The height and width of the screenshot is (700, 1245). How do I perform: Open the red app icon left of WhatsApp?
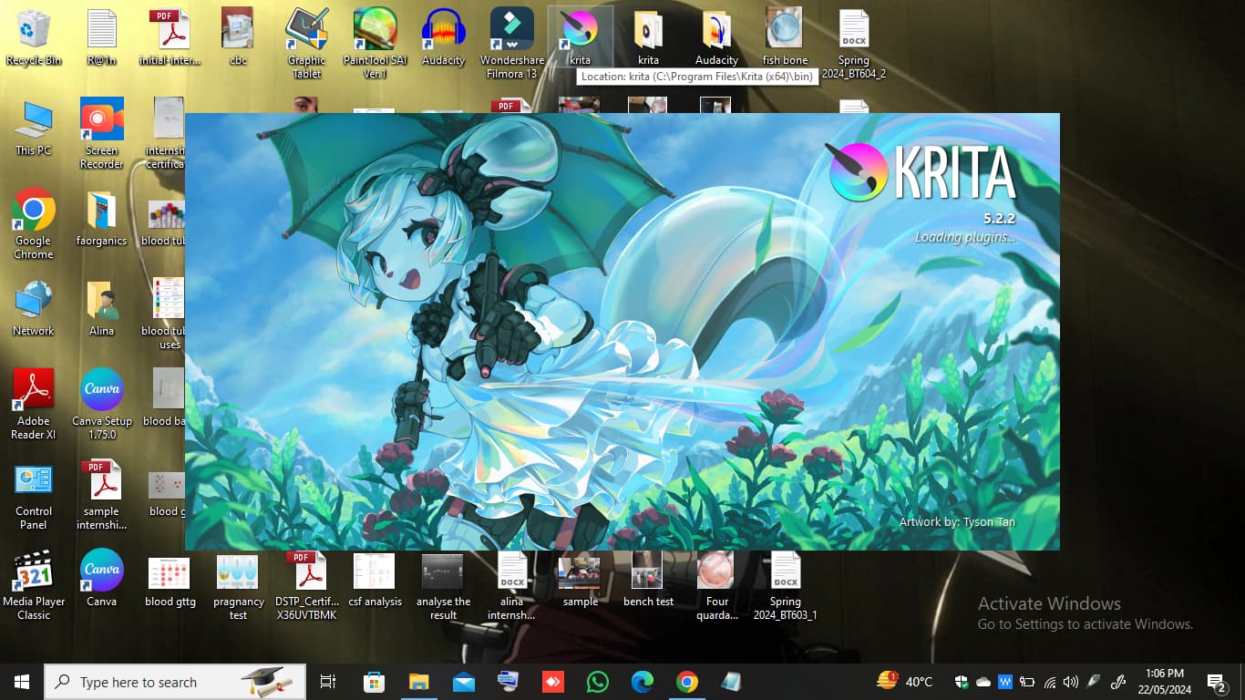(553, 682)
